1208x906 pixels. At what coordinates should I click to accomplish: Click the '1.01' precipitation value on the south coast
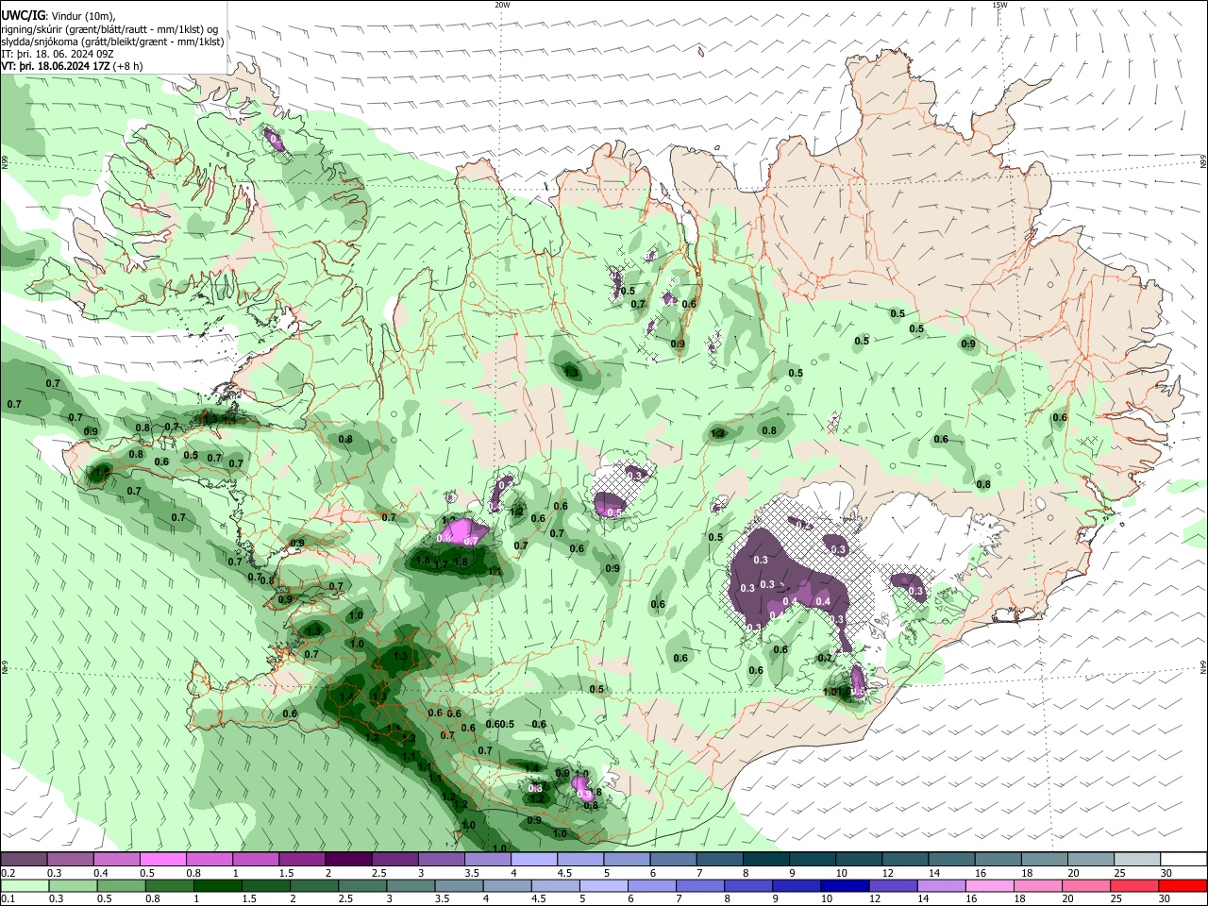pyautogui.click(x=832, y=692)
